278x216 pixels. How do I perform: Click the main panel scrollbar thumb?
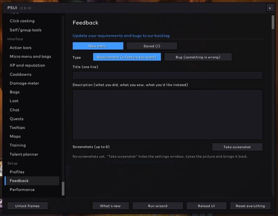coord(273,22)
